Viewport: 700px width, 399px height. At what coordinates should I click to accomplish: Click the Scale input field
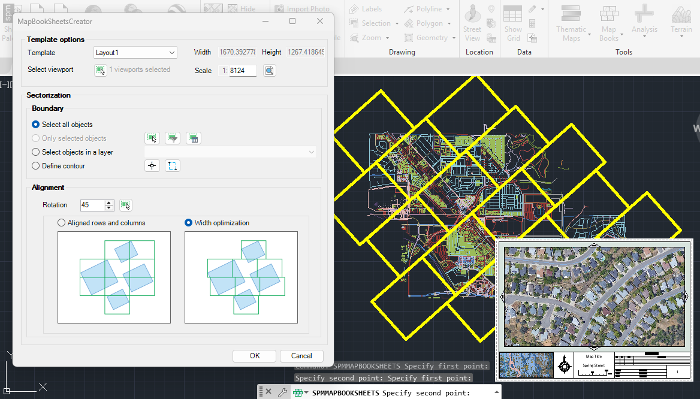(242, 71)
